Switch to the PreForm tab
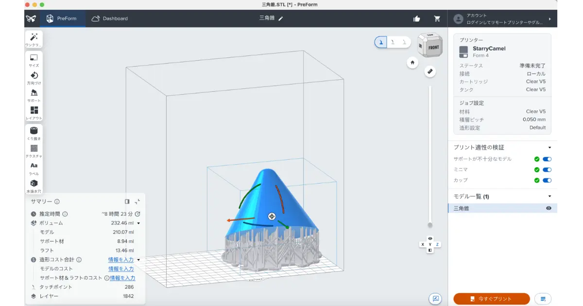Image resolution: width=583 pixels, height=306 pixels. coord(62,18)
